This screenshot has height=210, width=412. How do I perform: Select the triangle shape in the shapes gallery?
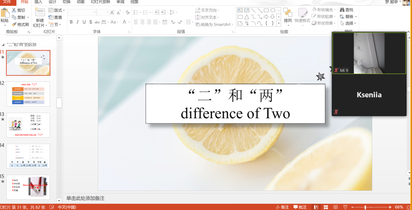[x=247, y=17]
